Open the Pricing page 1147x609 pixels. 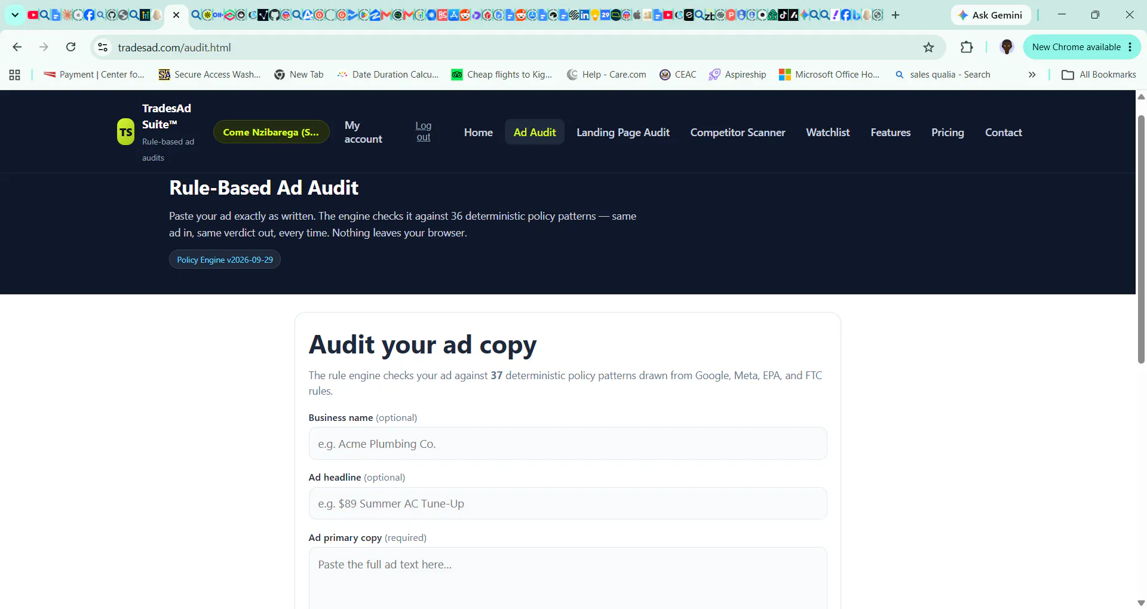[x=947, y=132]
